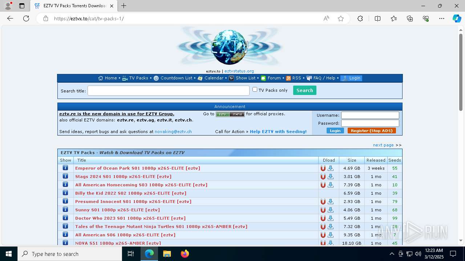
Task: Open show info icon for Stags 2024
Action: tap(65, 176)
